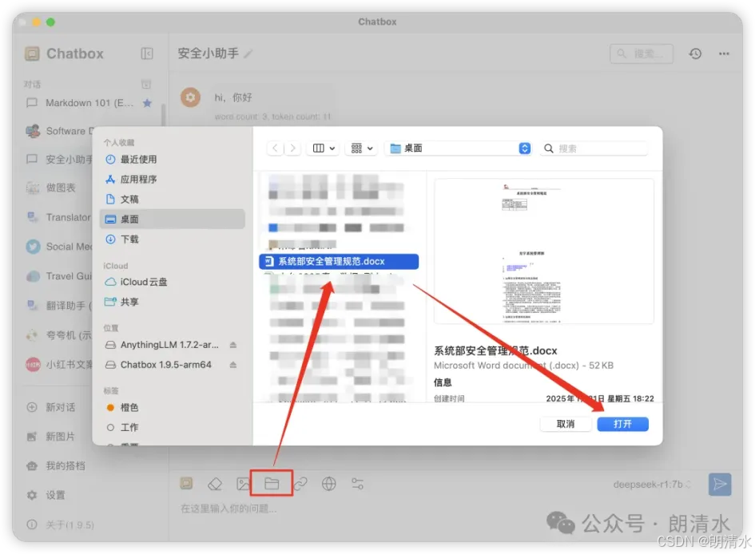Select the 工作 tag in dialog sidebar
This screenshot has height=554, width=755.
[173, 427]
